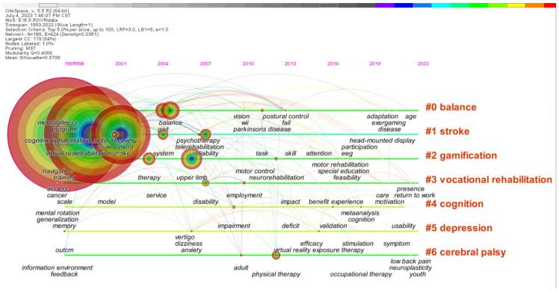
Task: Select the 2010 timeline year marker
Action: (248, 64)
